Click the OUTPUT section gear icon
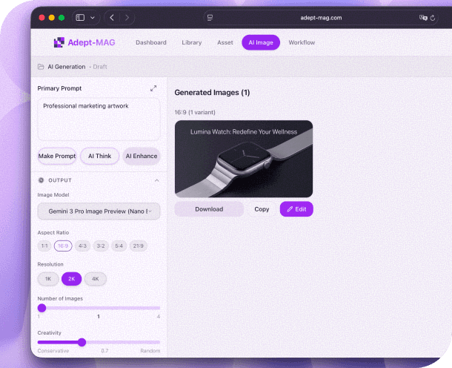This screenshot has height=368, width=452. 41,180
